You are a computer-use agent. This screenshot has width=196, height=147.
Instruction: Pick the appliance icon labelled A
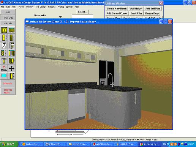click(x=4, y=46)
